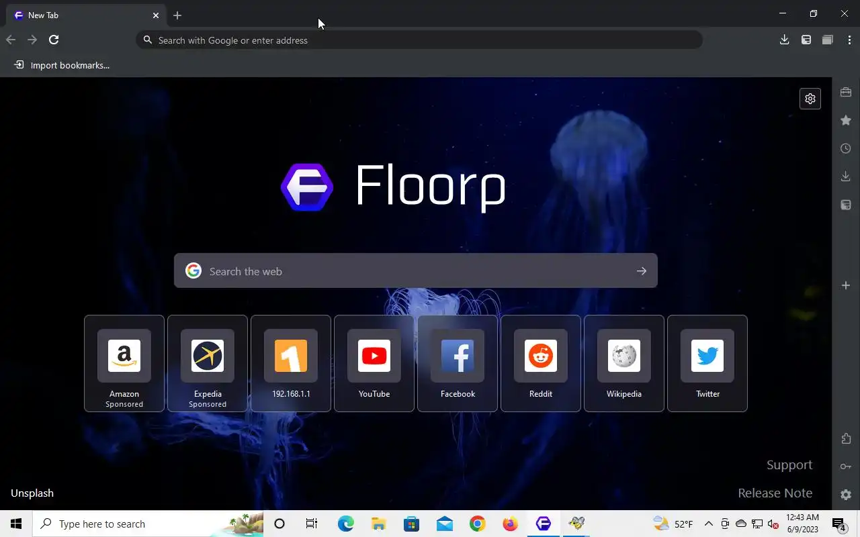Click the taskbar search box
Screen dimensions: 860x537
148,524
